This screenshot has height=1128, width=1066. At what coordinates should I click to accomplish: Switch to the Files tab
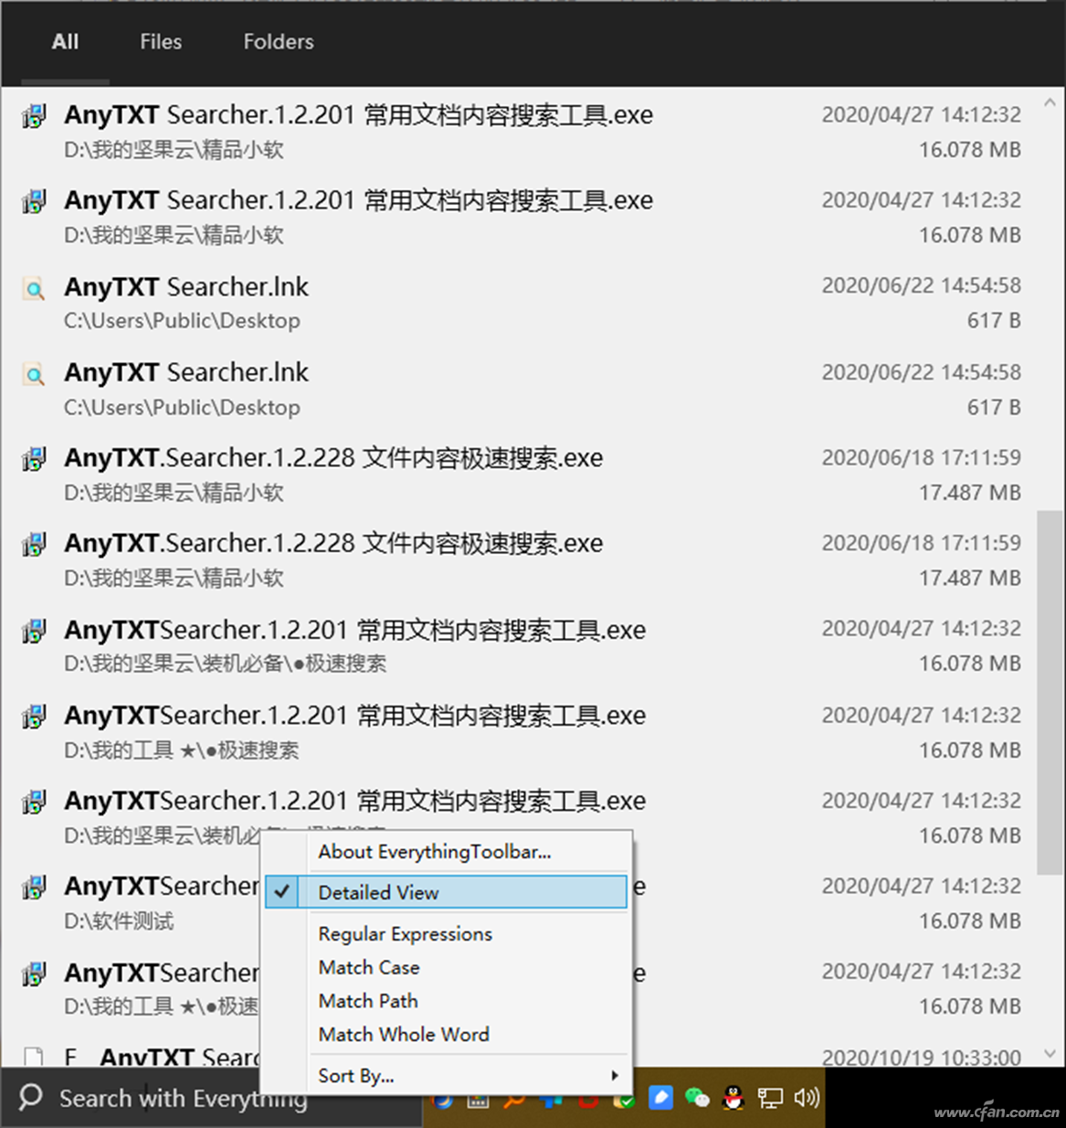pos(161,42)
